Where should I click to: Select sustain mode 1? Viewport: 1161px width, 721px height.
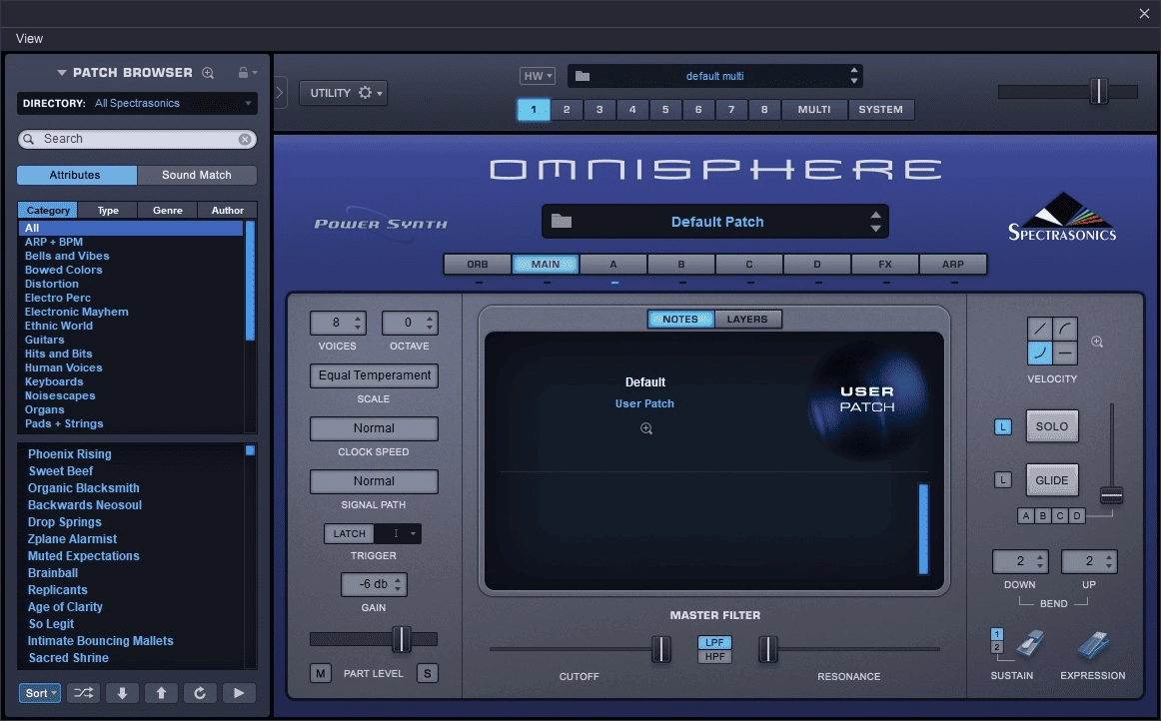[x=996, y=634]
